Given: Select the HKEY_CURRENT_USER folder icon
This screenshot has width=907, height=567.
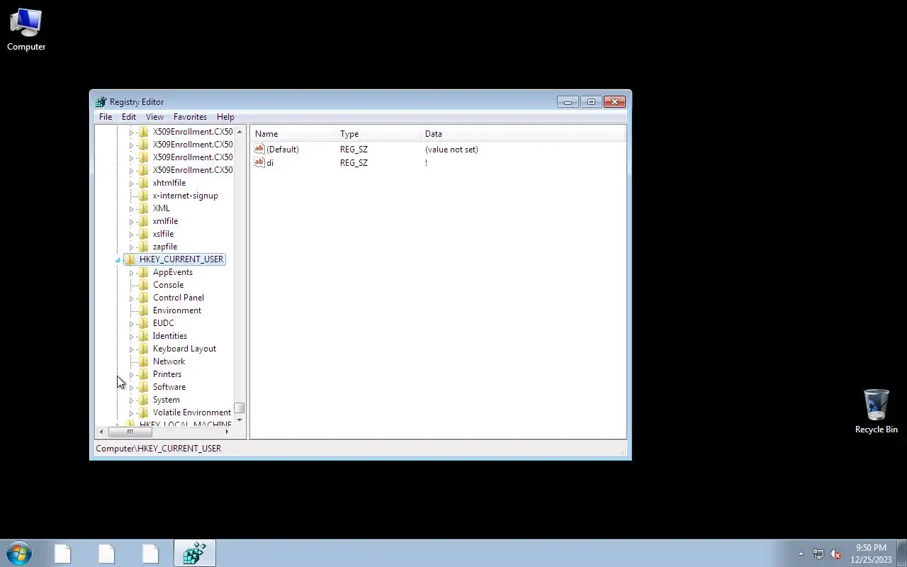Looking at the screenshot, I should click(x=130, y=259).
